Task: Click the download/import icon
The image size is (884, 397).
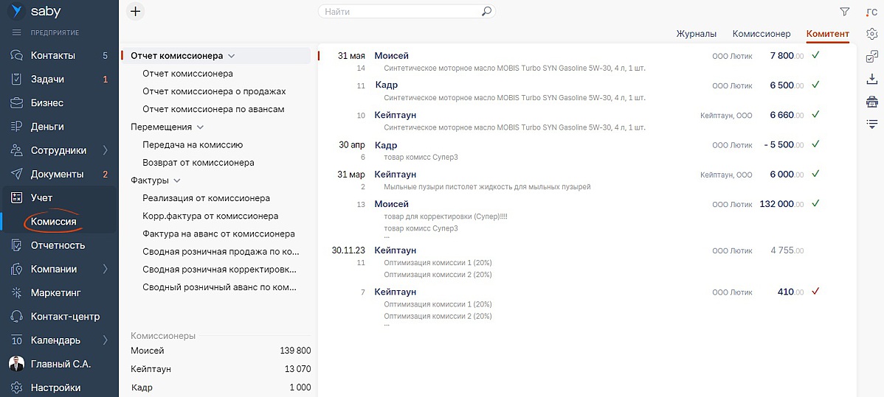Action: 871,79
